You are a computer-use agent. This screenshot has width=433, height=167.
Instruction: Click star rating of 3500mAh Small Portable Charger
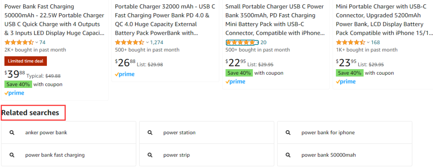point(242,42)
